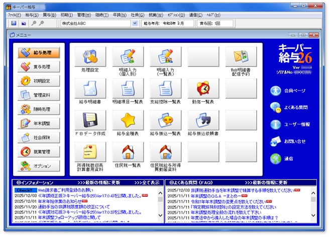Image resolution: width=331 pixels, height=237 pixels.
Task: Open 住民税一覧表 house icon
Action: (128, 152)
